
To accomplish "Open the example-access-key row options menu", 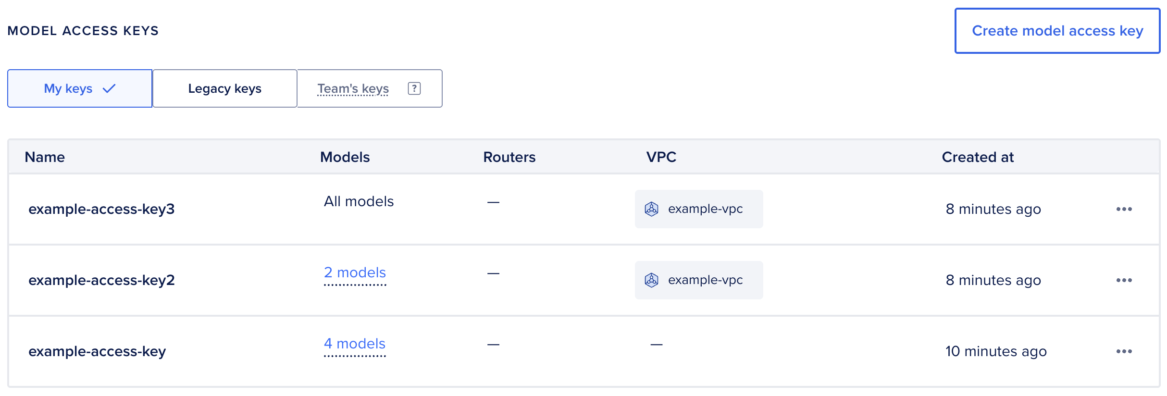I will pyautogui.click(x=1124, y=351).
